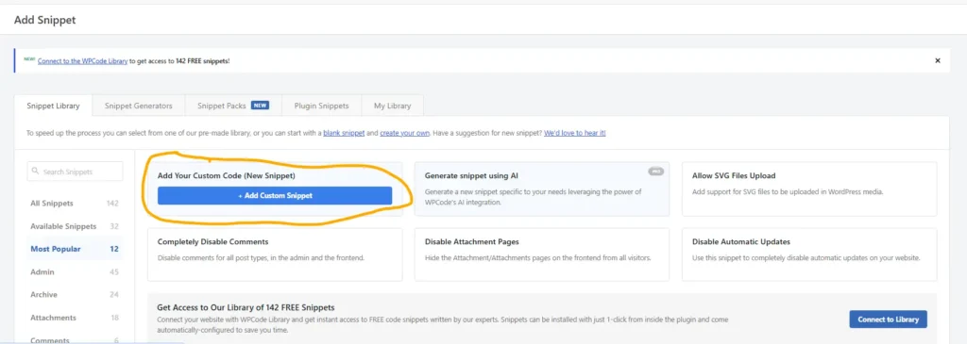The height and width of the screenshot is (344, 967).
Task: Click the PRO badge on Generate snippet using AI
Action: [x=656, y=172]
